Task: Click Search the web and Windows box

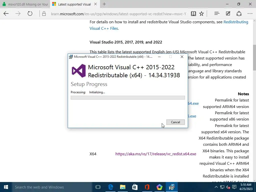Action: (x=52, y=187)
